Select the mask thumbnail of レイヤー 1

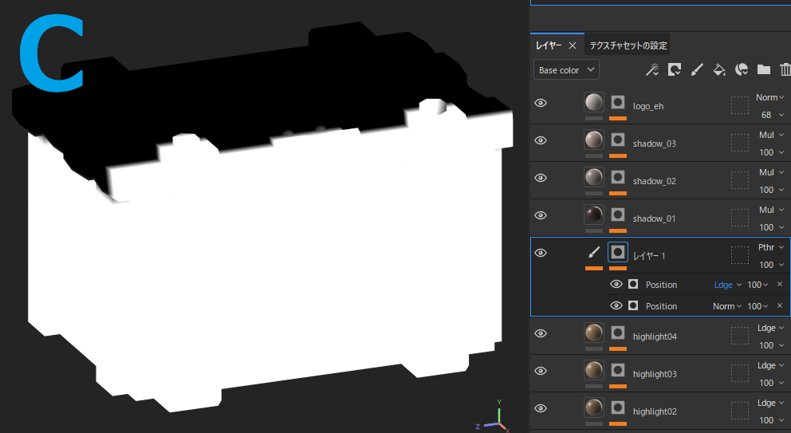click(617, 252)
